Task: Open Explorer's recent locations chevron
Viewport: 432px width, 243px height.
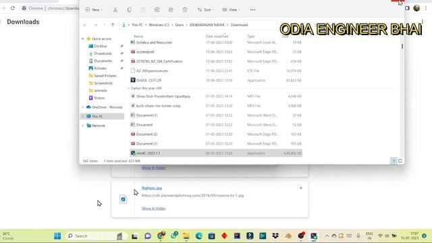Action: (104, 25)
